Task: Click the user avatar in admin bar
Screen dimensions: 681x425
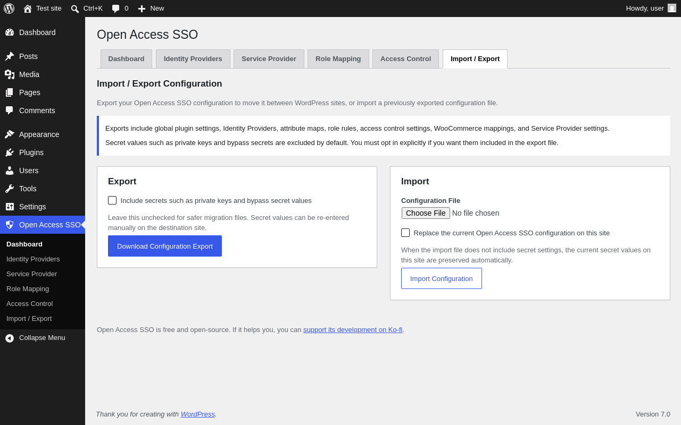Action: 672,8
